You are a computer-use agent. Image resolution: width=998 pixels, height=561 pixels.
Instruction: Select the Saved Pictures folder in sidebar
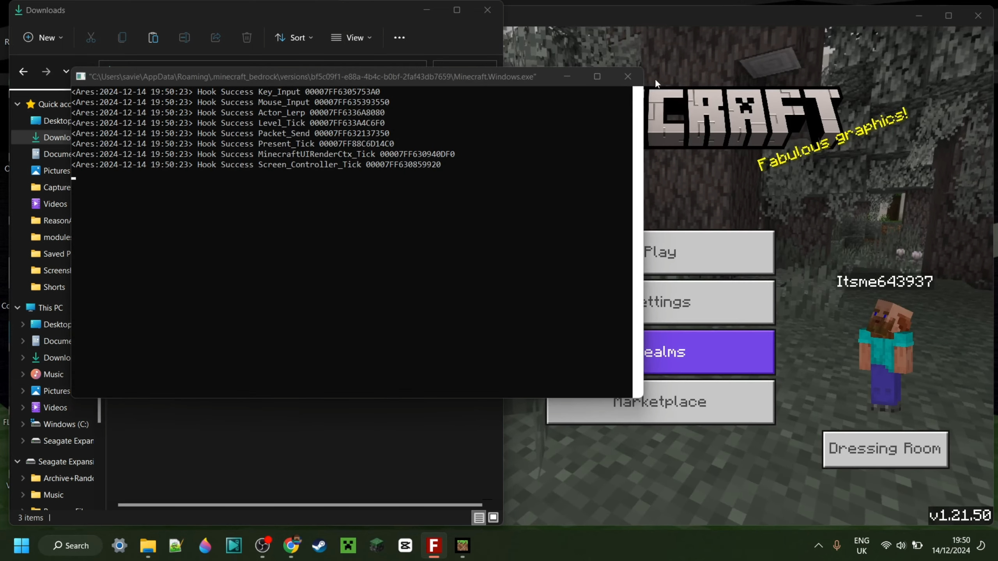[51, 254]
